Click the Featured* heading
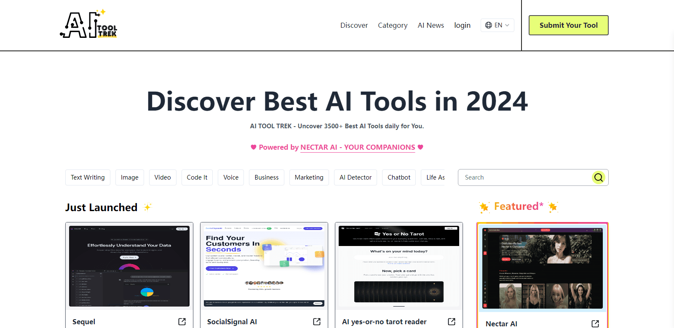Viewport: 674px width, 328px height. click(519, 206)
